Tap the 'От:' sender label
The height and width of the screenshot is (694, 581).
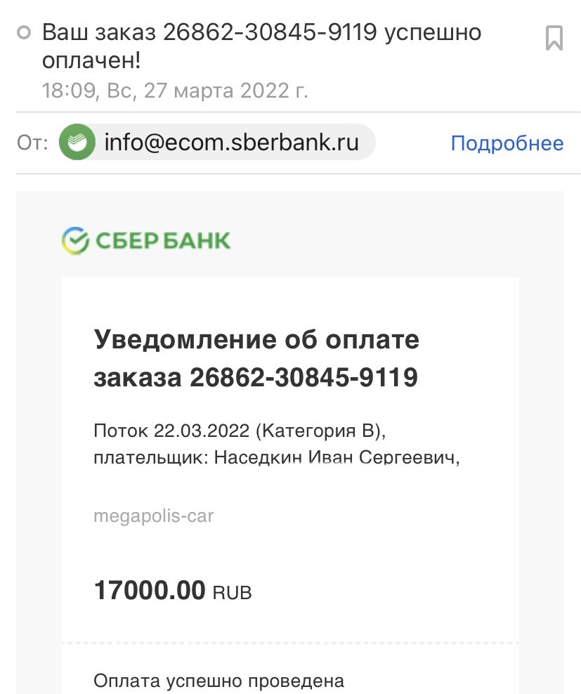click(32, 144)
